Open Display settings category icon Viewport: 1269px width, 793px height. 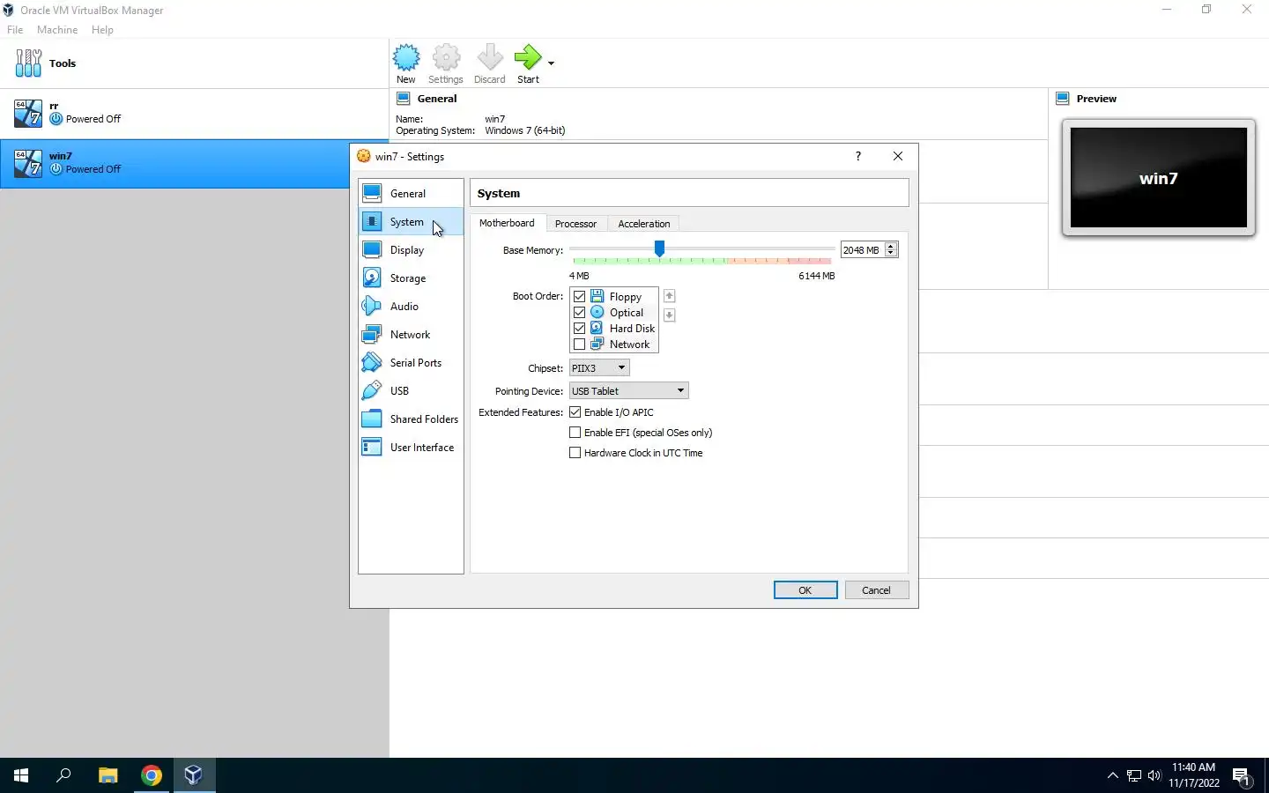click(372, 249)
